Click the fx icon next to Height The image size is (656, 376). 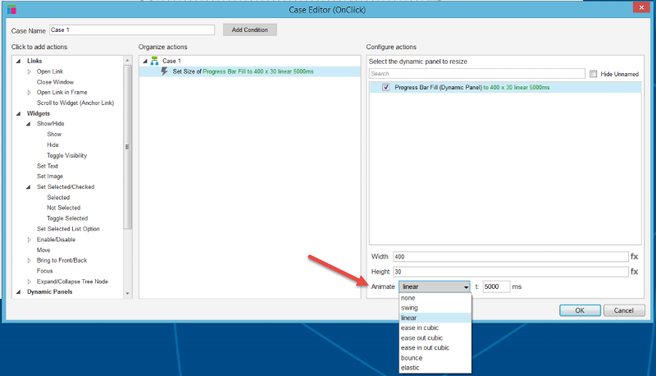(634, 271)
